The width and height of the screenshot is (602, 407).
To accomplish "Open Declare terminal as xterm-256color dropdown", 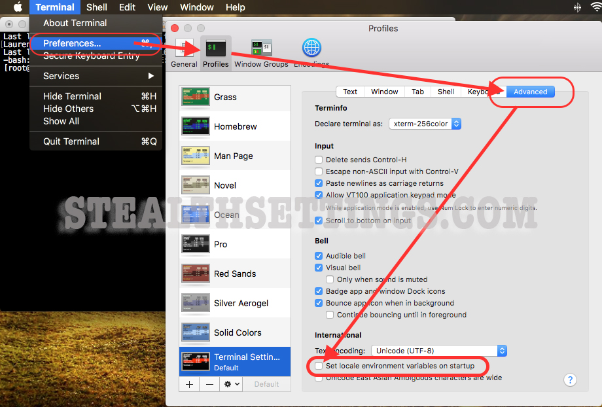I will [425, 124].
